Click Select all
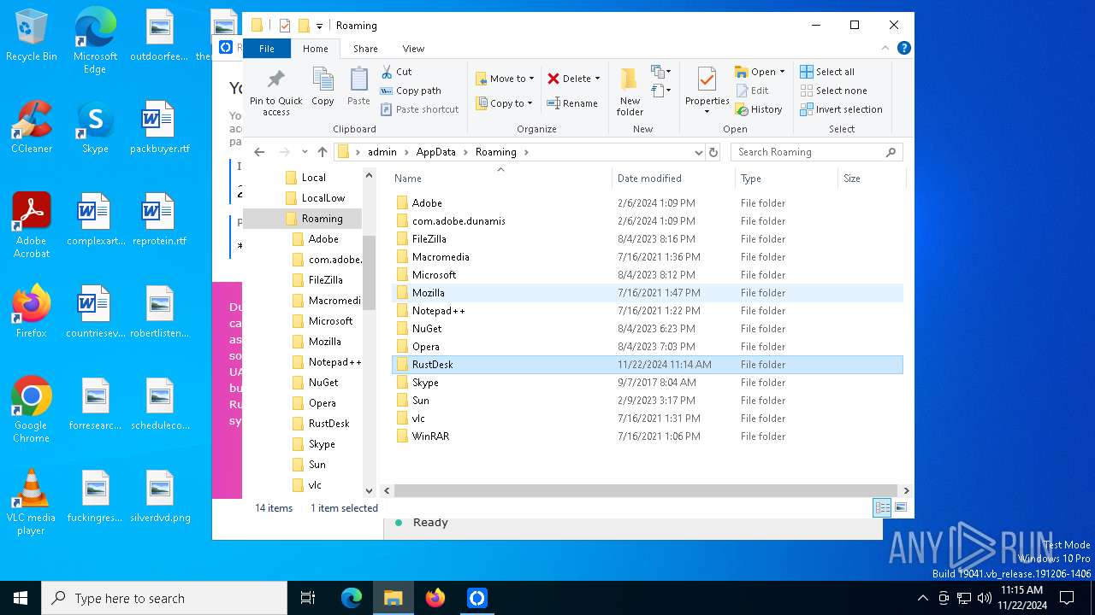The image size is (1095, 615). [827, 72]
